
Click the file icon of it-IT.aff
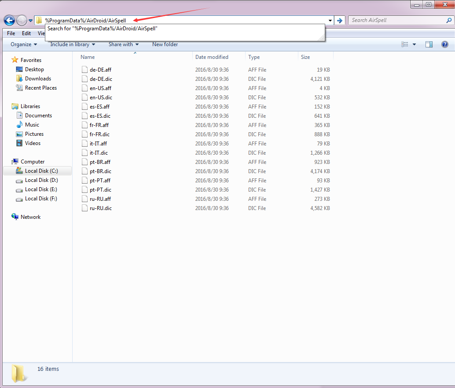(x=84, y=144)
